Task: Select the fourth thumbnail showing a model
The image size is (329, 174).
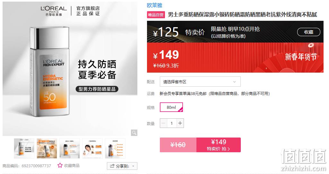Action: (92, 148)
